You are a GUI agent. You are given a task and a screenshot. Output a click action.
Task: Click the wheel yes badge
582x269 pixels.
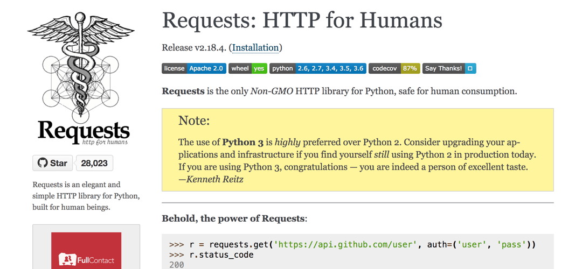(247, 68)
